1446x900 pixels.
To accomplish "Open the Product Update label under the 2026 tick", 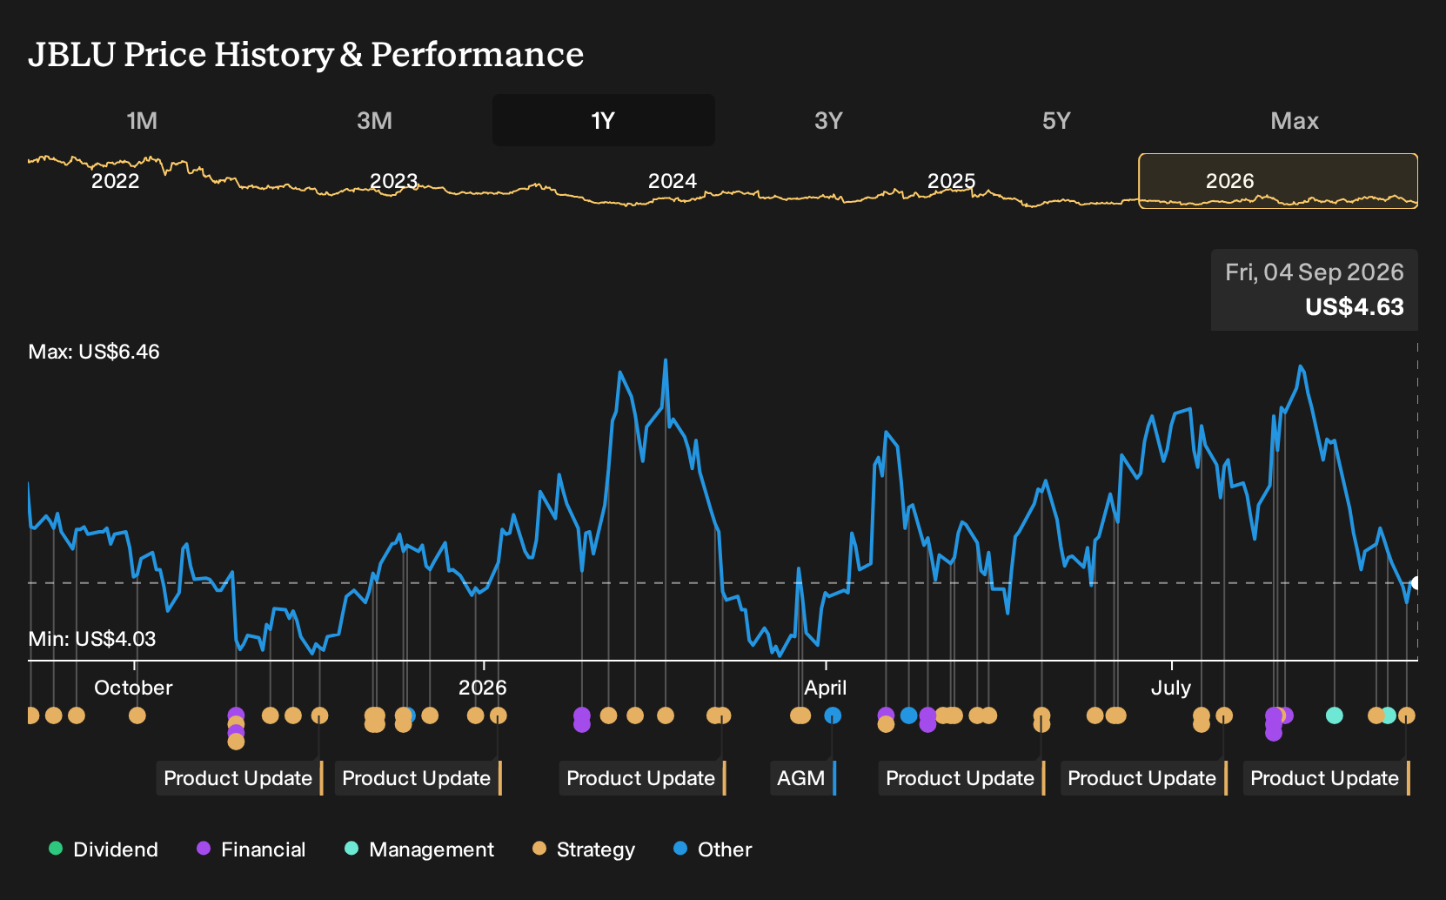I will coord(418,778).
